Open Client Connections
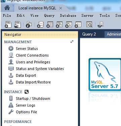This screenshot has height=126, width=121. click(32, 55)
